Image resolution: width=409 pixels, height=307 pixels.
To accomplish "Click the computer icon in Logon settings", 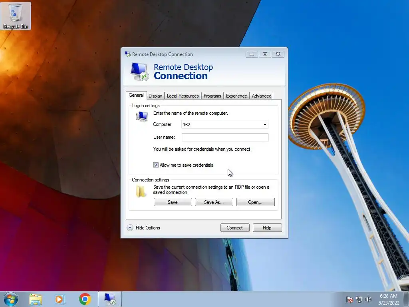I will pyautogui.click(x=142, y=116).
